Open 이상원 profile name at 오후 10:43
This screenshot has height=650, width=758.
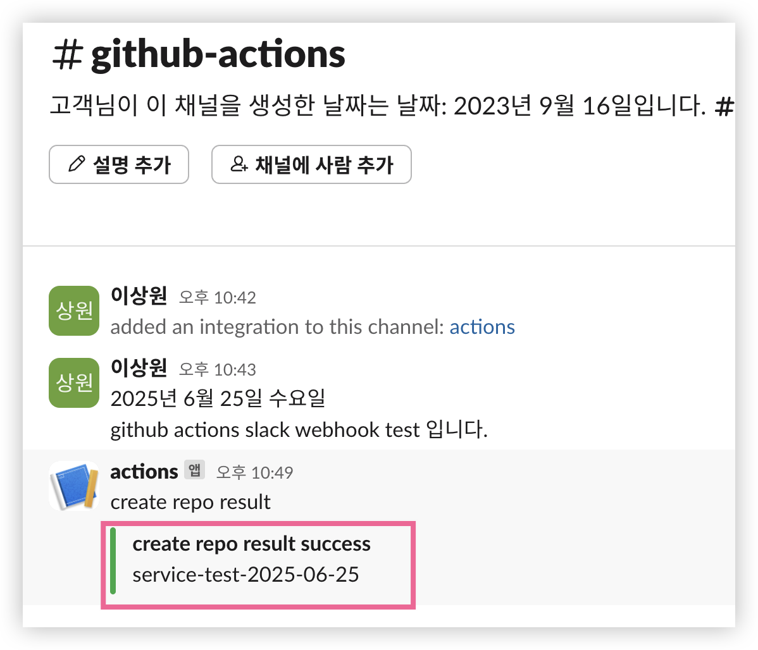(x=139, y=368)
